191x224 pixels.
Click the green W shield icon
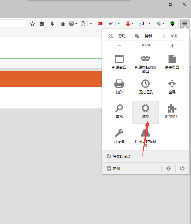coord(172,24)
